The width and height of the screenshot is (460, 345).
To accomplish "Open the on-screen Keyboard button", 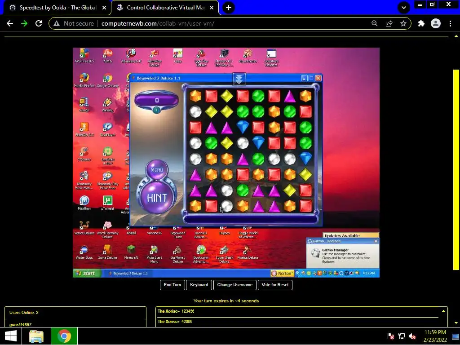I will pyautogui.click(x=199, y=285).
